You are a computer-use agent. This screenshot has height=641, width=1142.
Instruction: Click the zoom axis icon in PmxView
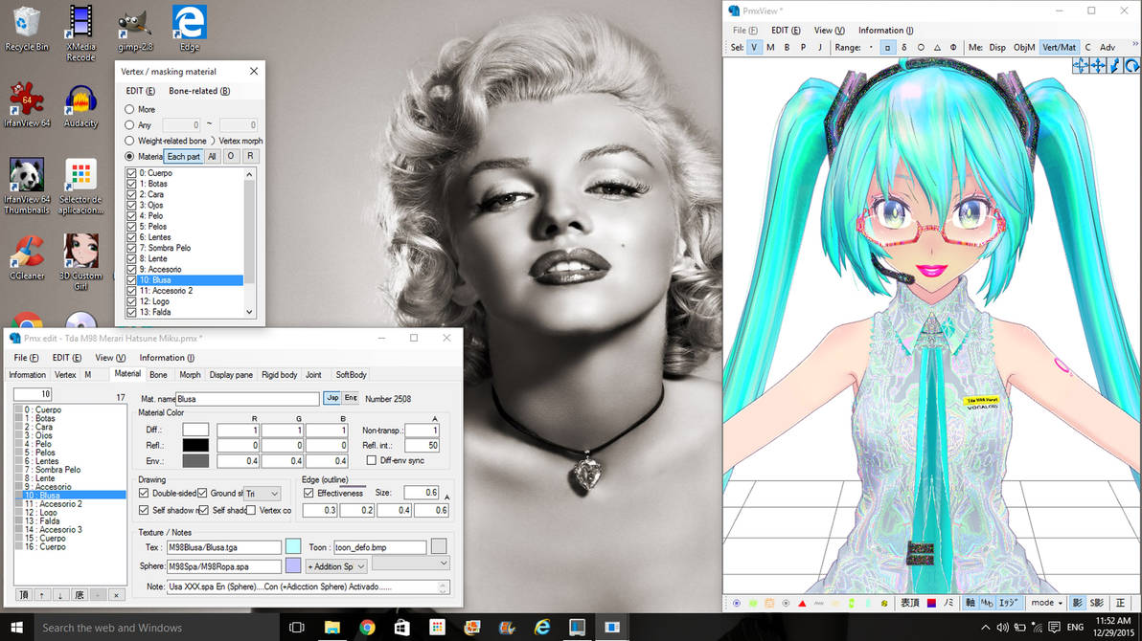pos(1114,66)
